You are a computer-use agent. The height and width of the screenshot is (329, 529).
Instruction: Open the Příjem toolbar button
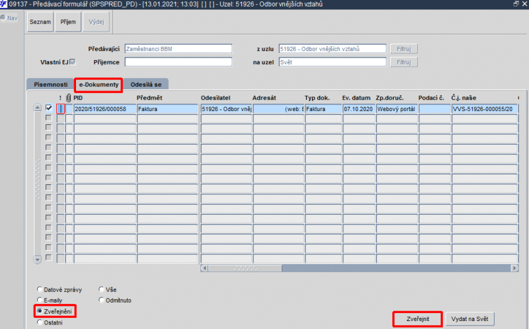click(68, 22)
